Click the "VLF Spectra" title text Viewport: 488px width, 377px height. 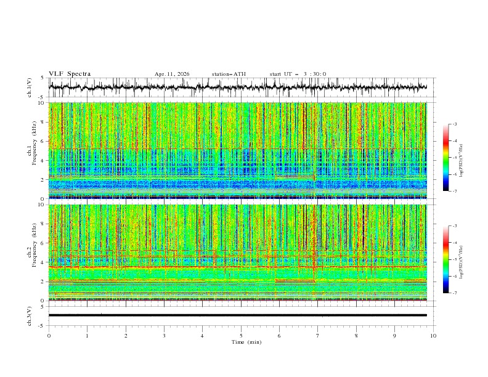[70, 74]
